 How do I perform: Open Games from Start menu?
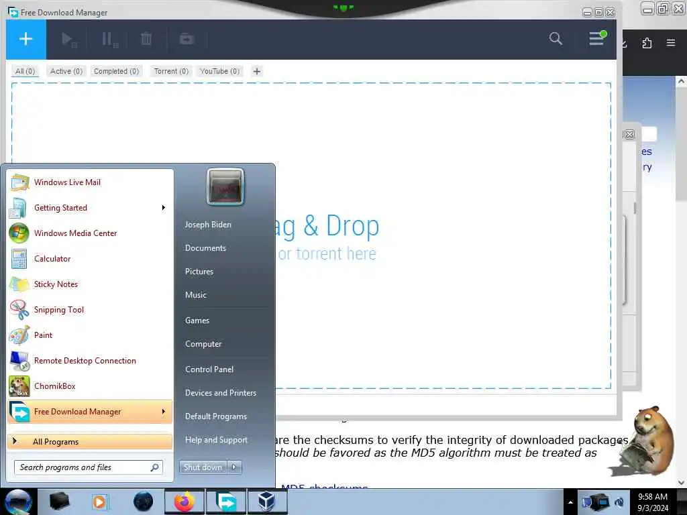[x=197, y=321]
